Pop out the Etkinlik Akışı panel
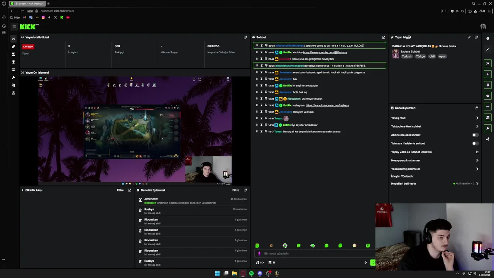494x278 pixels. pyautogui.click(x=130, y=190)
